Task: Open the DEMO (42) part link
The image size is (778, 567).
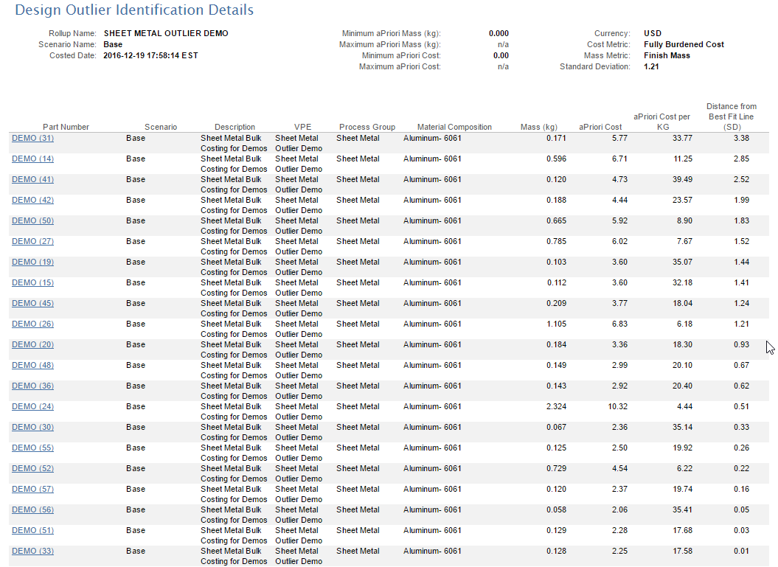Action: (x=32, y=200)
